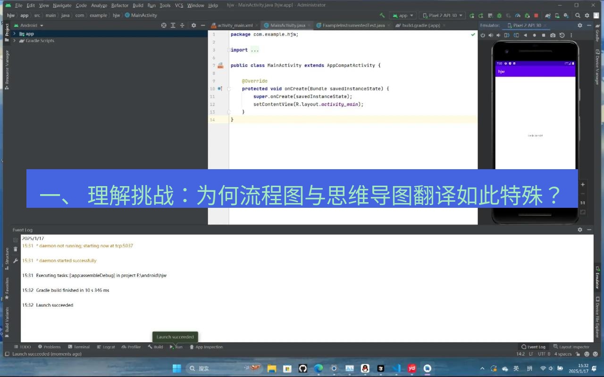Image resolution: width=604 pixels, height=377 pixels.
Task: Open the Problems tool window
Action: [50, 347]
